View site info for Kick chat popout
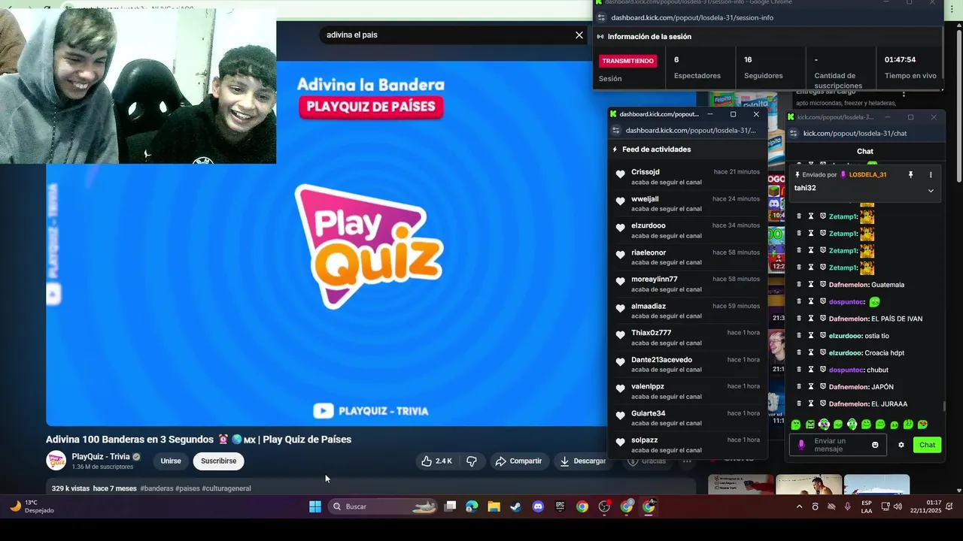The width and height of the screenshot is (963, 541). [793, 133]
